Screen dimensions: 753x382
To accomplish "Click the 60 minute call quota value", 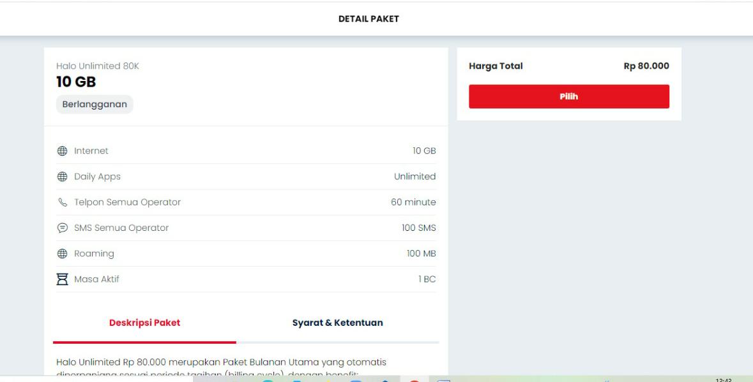I will click(x=413, y=202).
